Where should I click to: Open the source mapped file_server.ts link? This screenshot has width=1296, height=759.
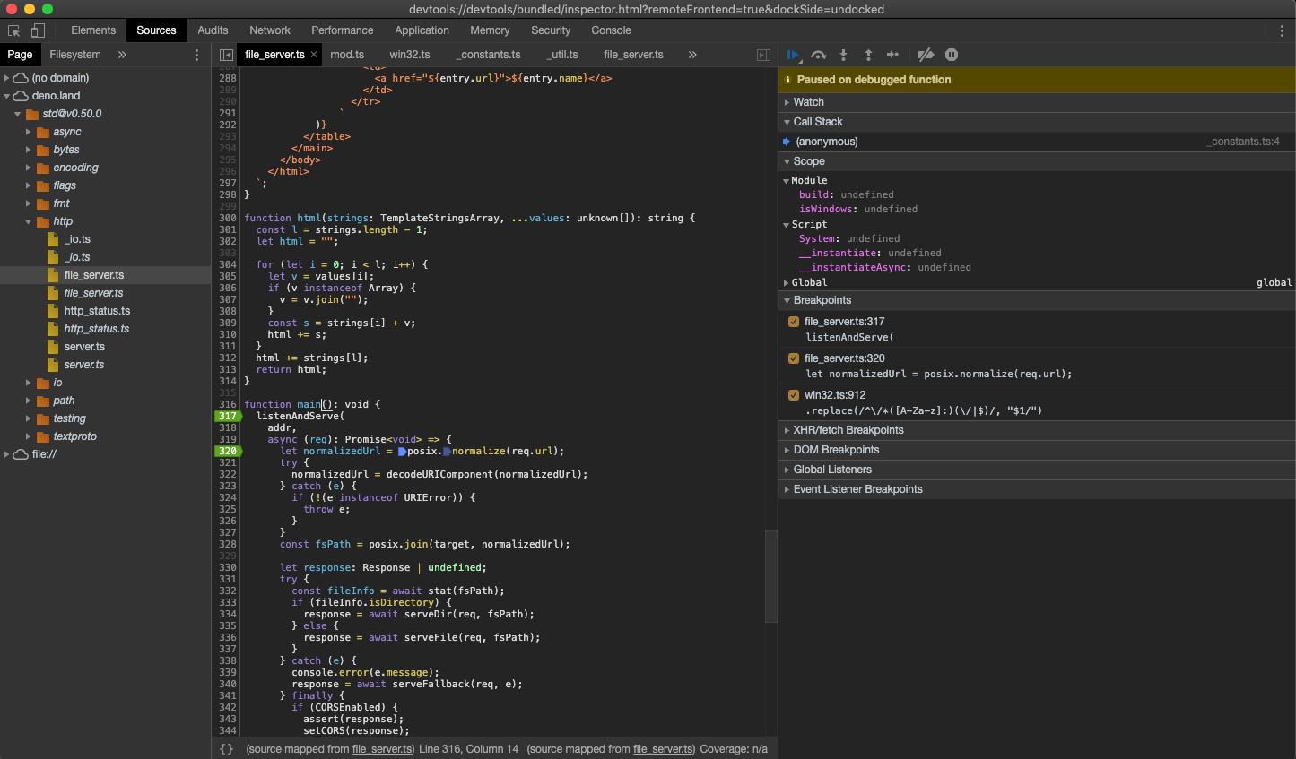click(382, 749)
